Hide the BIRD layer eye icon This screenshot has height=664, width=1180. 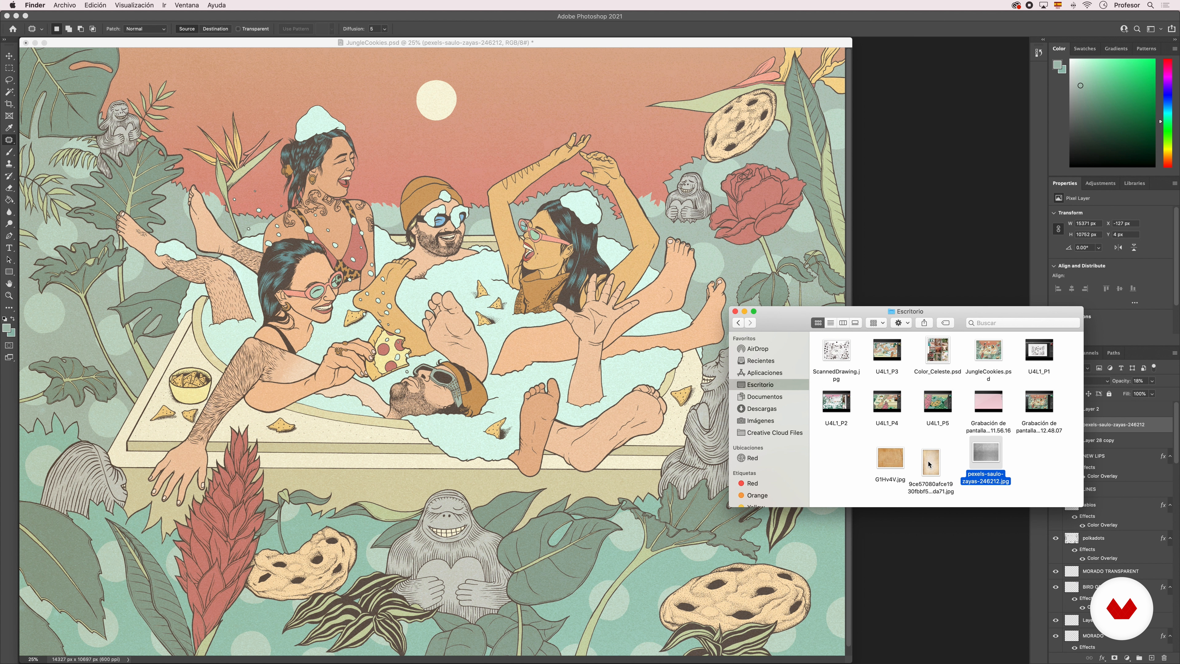[1056, 587]
